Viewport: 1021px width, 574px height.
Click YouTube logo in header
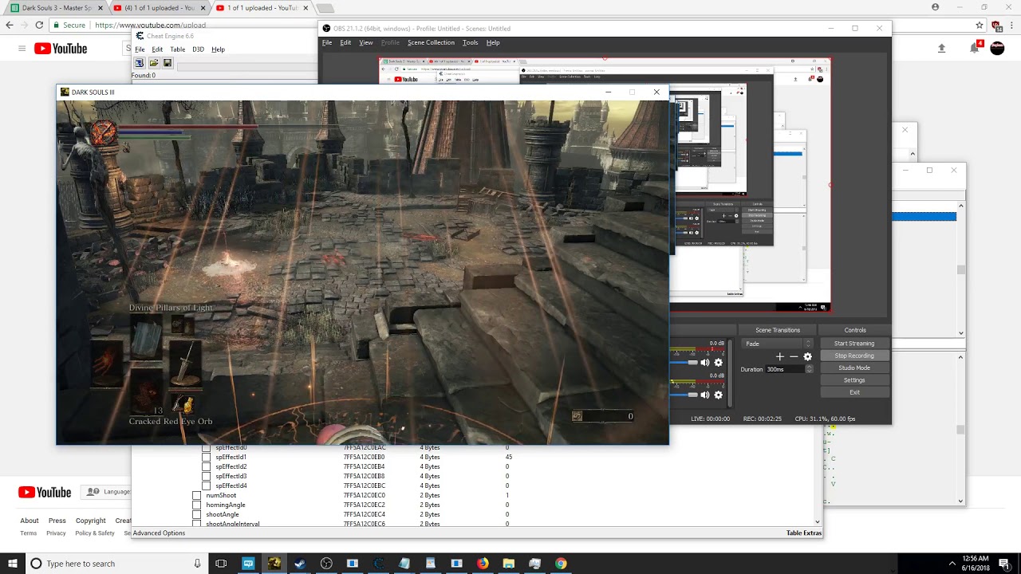(60, 49)
